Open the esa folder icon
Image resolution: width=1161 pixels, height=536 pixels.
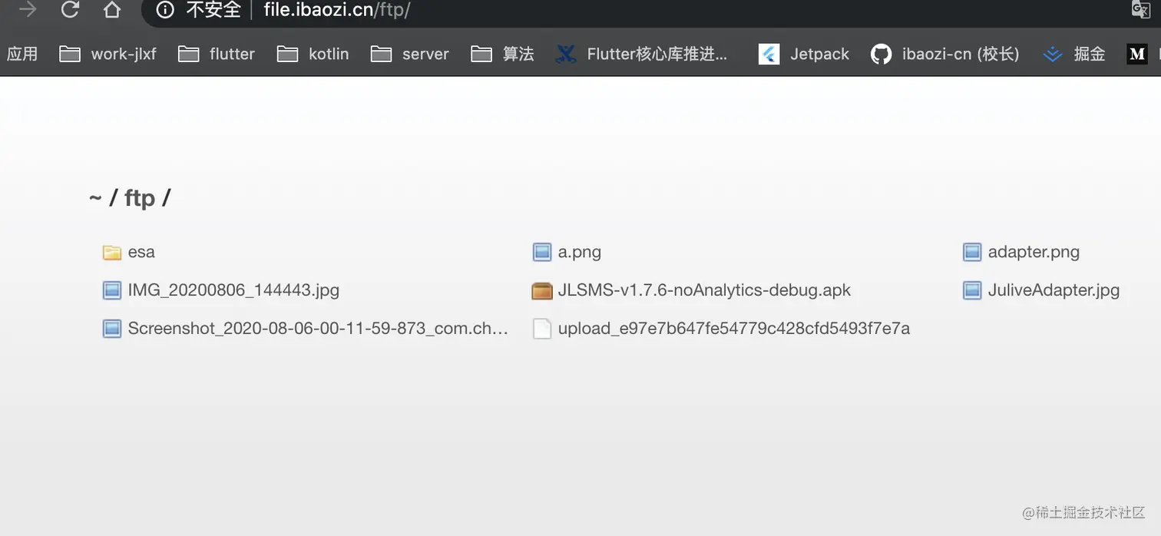click(112, 253)
